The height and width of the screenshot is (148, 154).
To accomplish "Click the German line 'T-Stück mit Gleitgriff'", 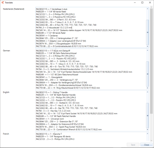I will [x=53, y=51].
